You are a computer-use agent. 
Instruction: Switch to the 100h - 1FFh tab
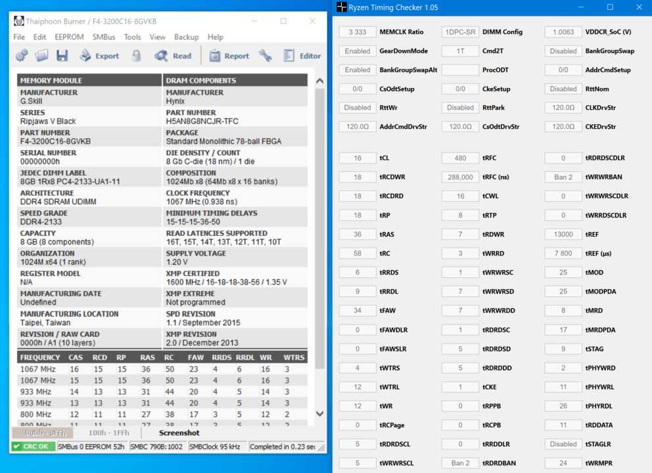[108, 433]
